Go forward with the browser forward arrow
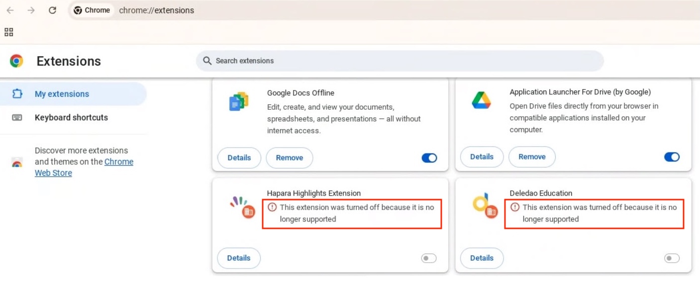The image size is (700, 284). point(31,10)
